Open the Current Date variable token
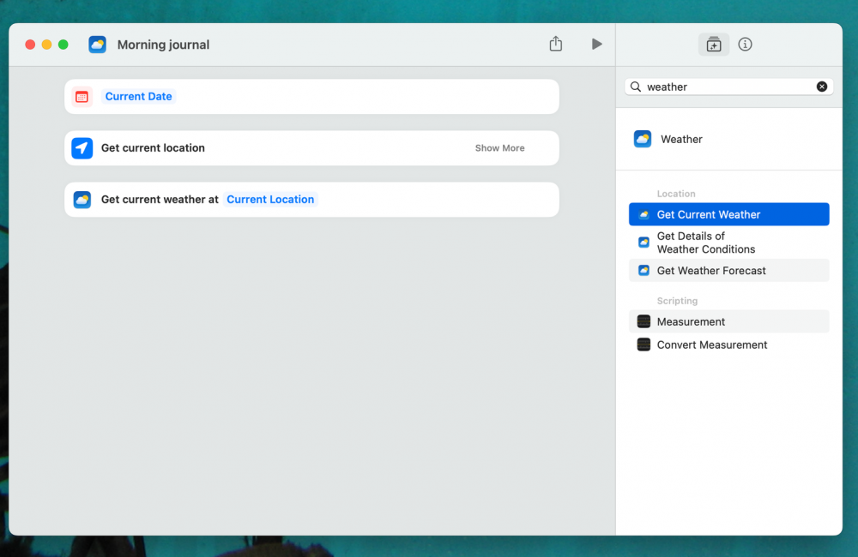 tap(138, 97)
